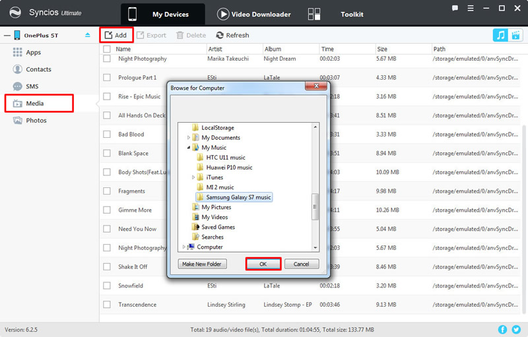Click 'Lindsey Stirling' artist cell
Screen dimensions: 528x337
[226, 305]
